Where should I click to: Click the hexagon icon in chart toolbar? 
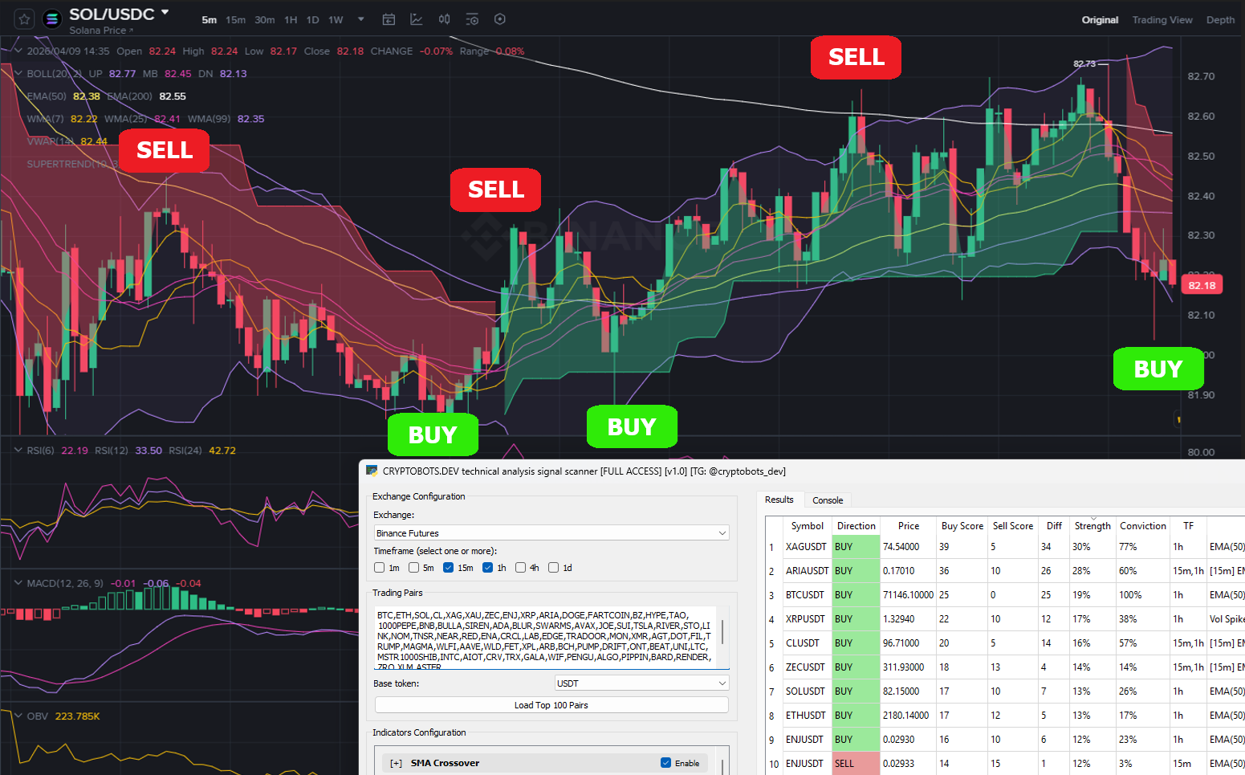coord(500,19)
